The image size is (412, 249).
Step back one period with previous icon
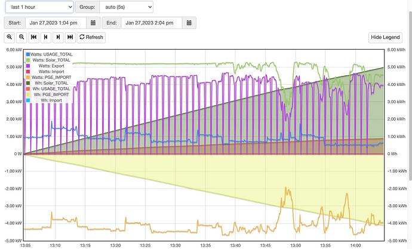[46, 37]
